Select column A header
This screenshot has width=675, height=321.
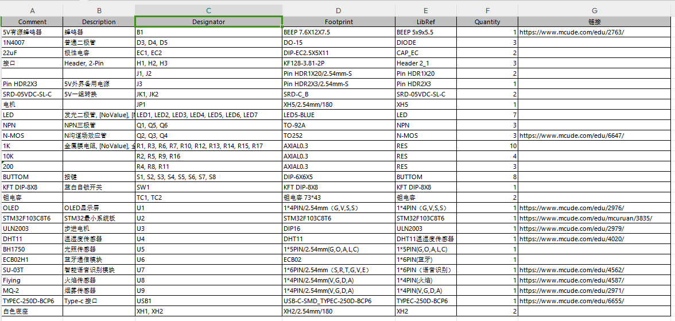coord(32,10)
